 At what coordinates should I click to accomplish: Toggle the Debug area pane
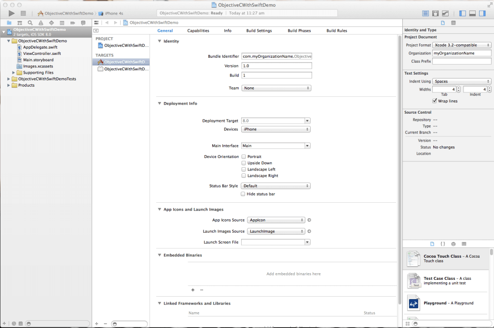pos(472,13)
